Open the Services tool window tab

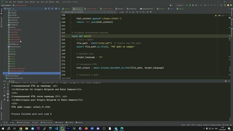[79, 123]
